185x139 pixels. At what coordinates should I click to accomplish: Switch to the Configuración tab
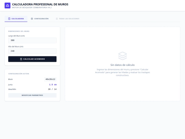click(40, 19)
